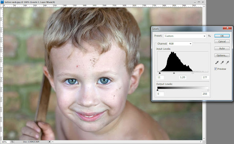This screenshot has width=234, height=144.
Task: Select the gray point eyedropper
Action: click(222, 62)
